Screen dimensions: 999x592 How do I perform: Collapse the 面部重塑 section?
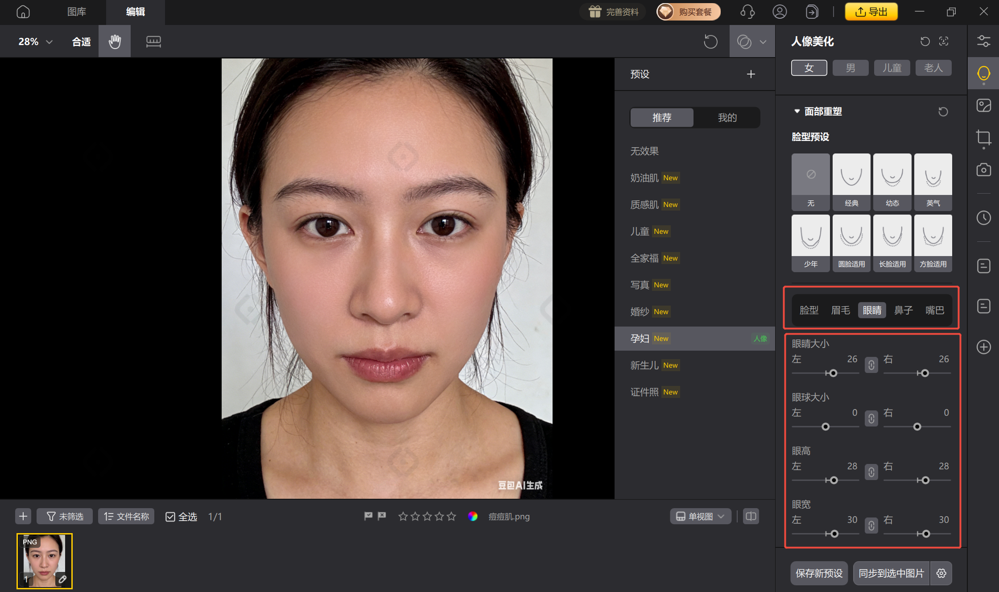797,111
